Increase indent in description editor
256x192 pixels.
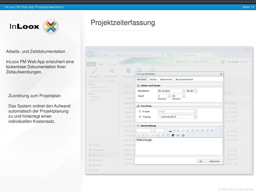click(x=163, y=135)
